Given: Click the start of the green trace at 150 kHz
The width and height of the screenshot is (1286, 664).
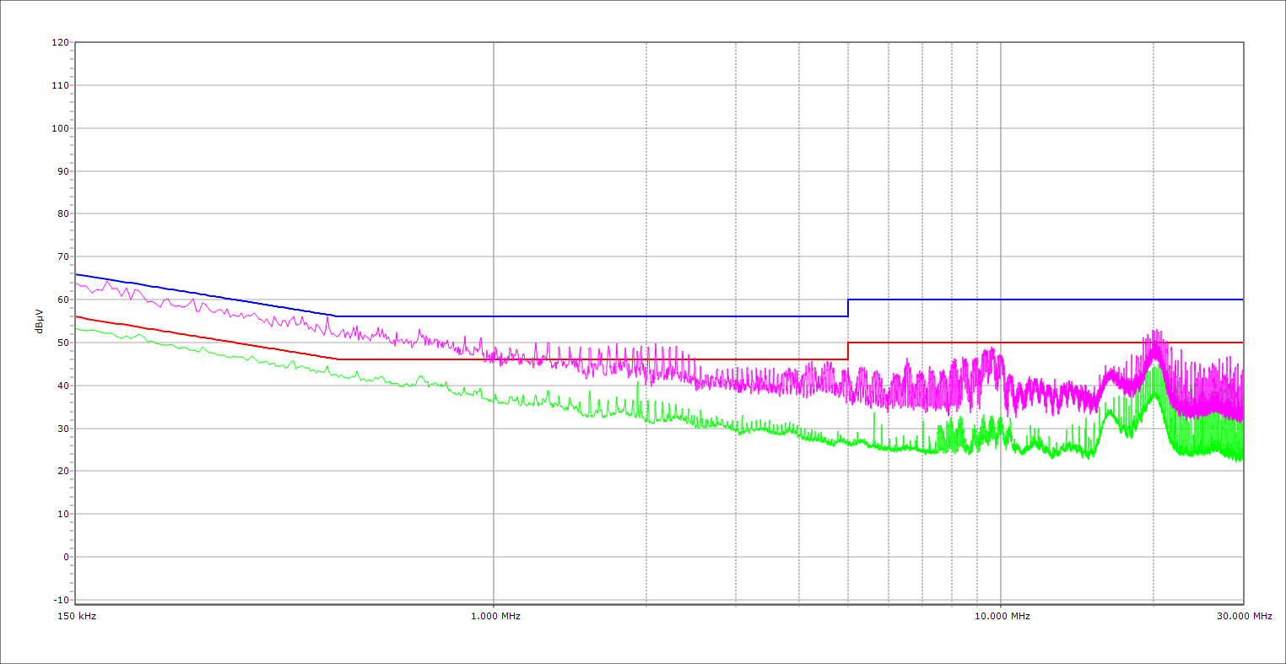Looking at the screenshot, I should [77, 328].
